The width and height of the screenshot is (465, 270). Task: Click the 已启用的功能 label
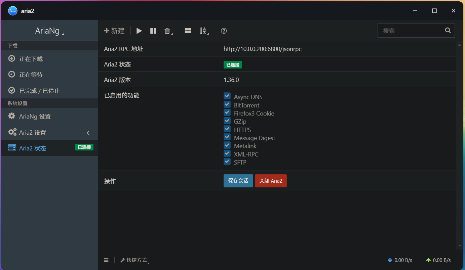122,95
